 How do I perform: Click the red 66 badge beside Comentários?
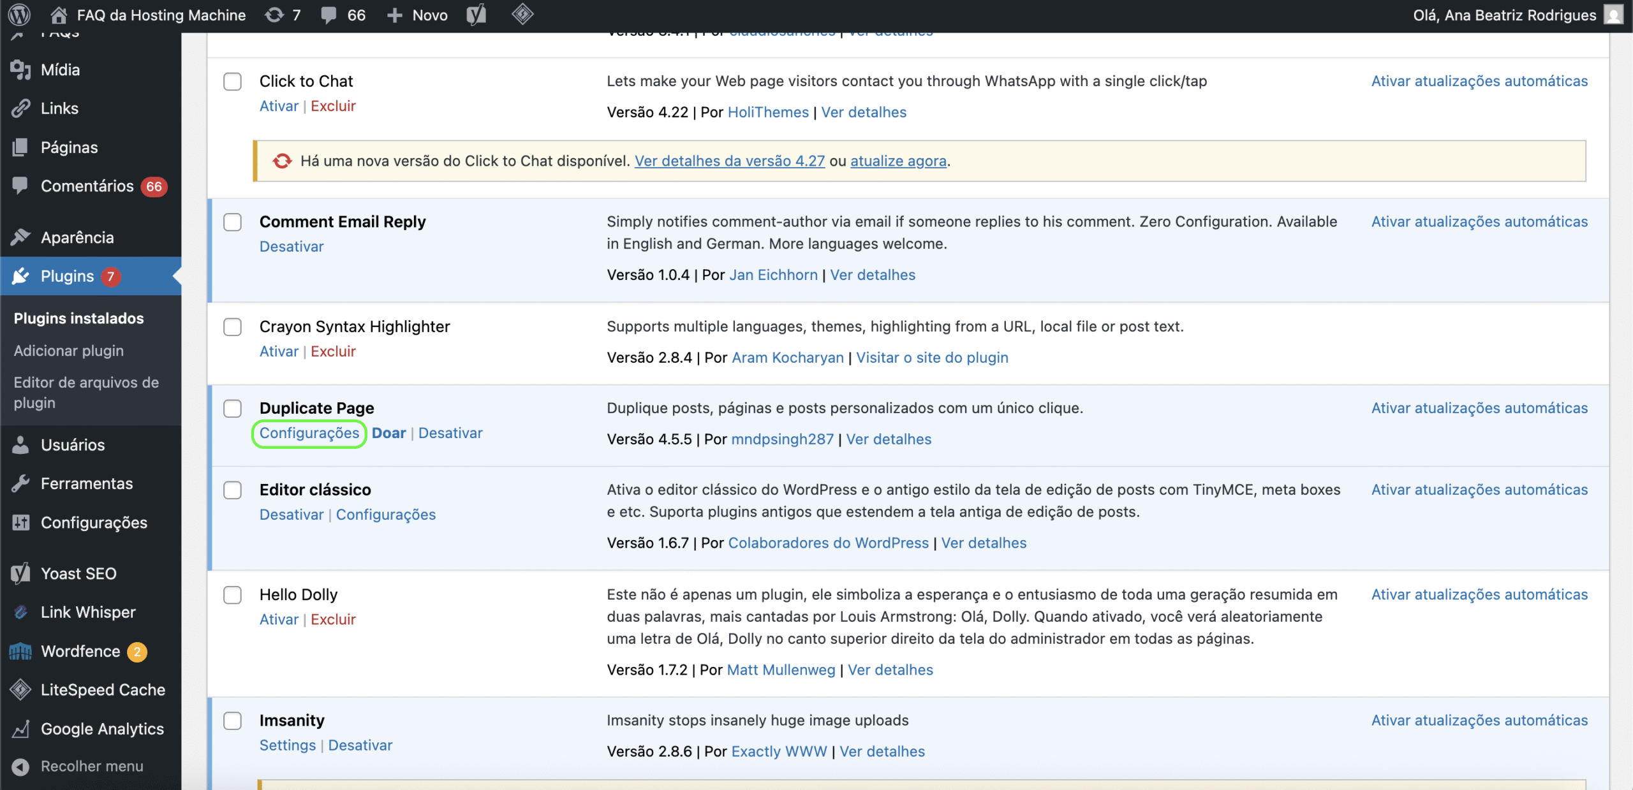[154, 186]
